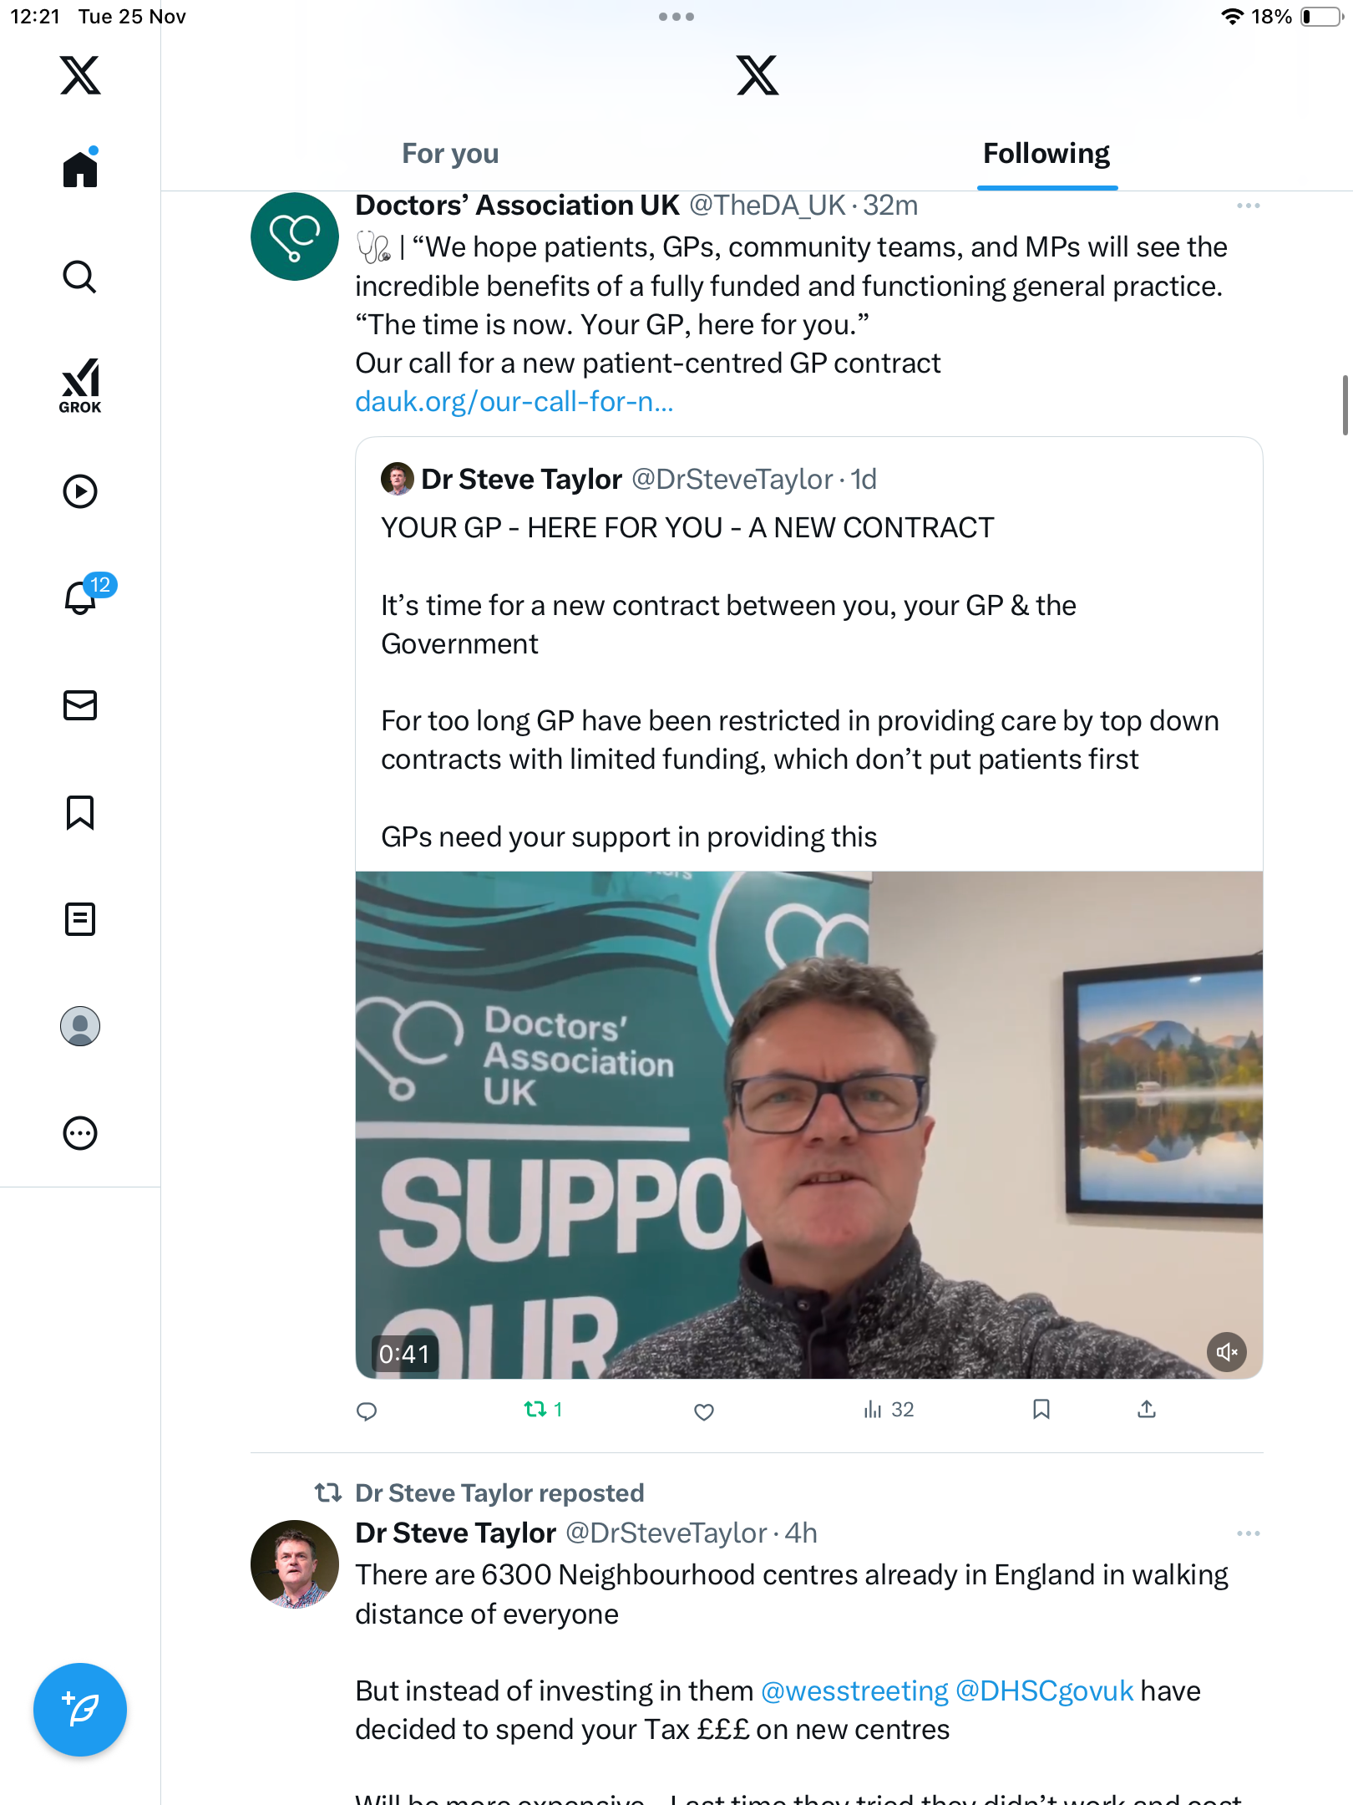Open the Video tab icon

[x=80, y=491]
